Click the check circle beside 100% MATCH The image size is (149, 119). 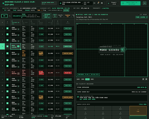pyautogui.click(x=146, y=87)
